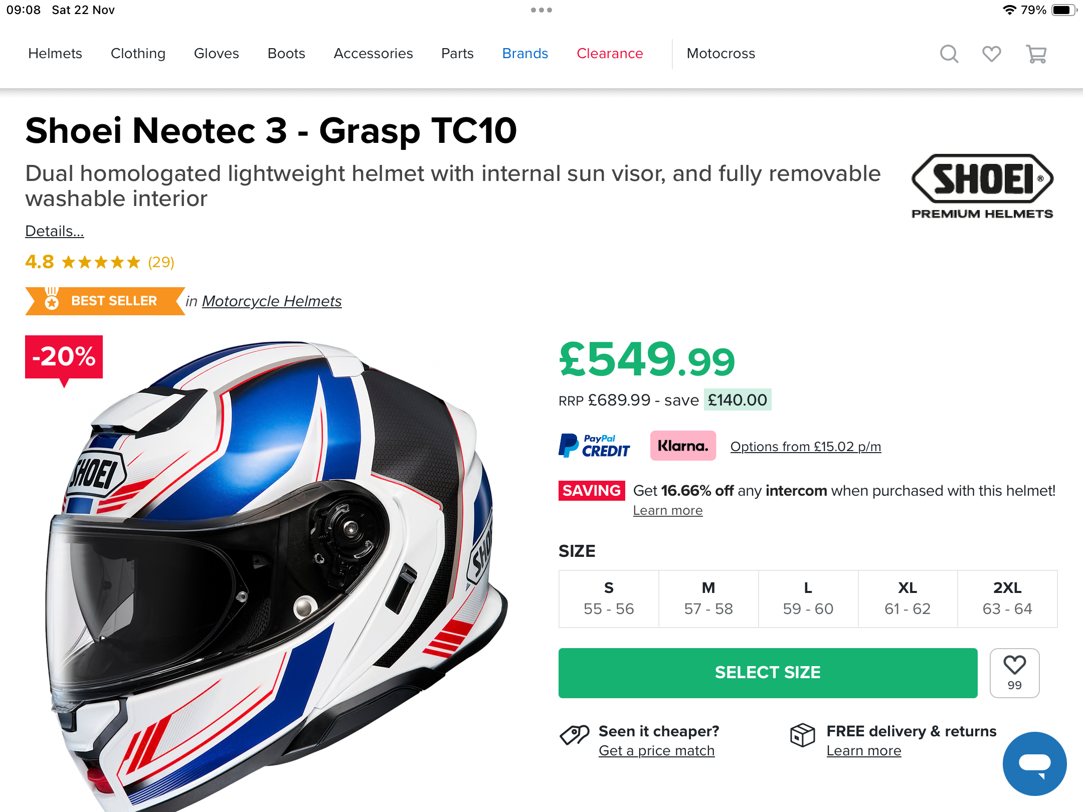1083x812 pixels.
Task: Open the Clearance menu item
Action: [x=610, y=54]
